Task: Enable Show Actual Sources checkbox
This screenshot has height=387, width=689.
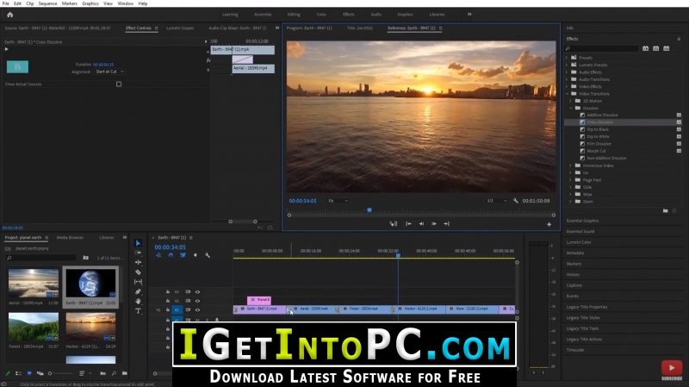Action: [x=119, y=84]
